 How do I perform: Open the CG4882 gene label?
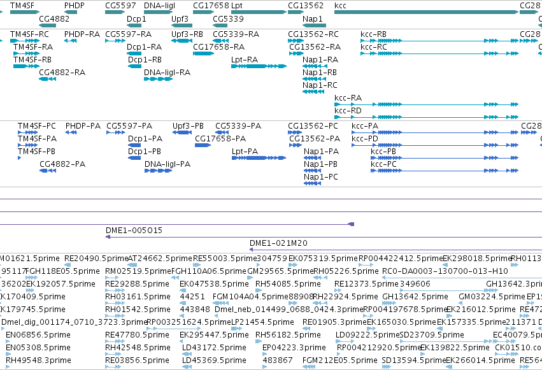[x=54, y=19]
